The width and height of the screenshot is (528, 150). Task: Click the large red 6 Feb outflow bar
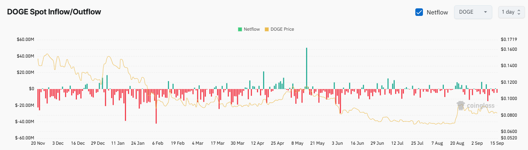coord(156,106)
